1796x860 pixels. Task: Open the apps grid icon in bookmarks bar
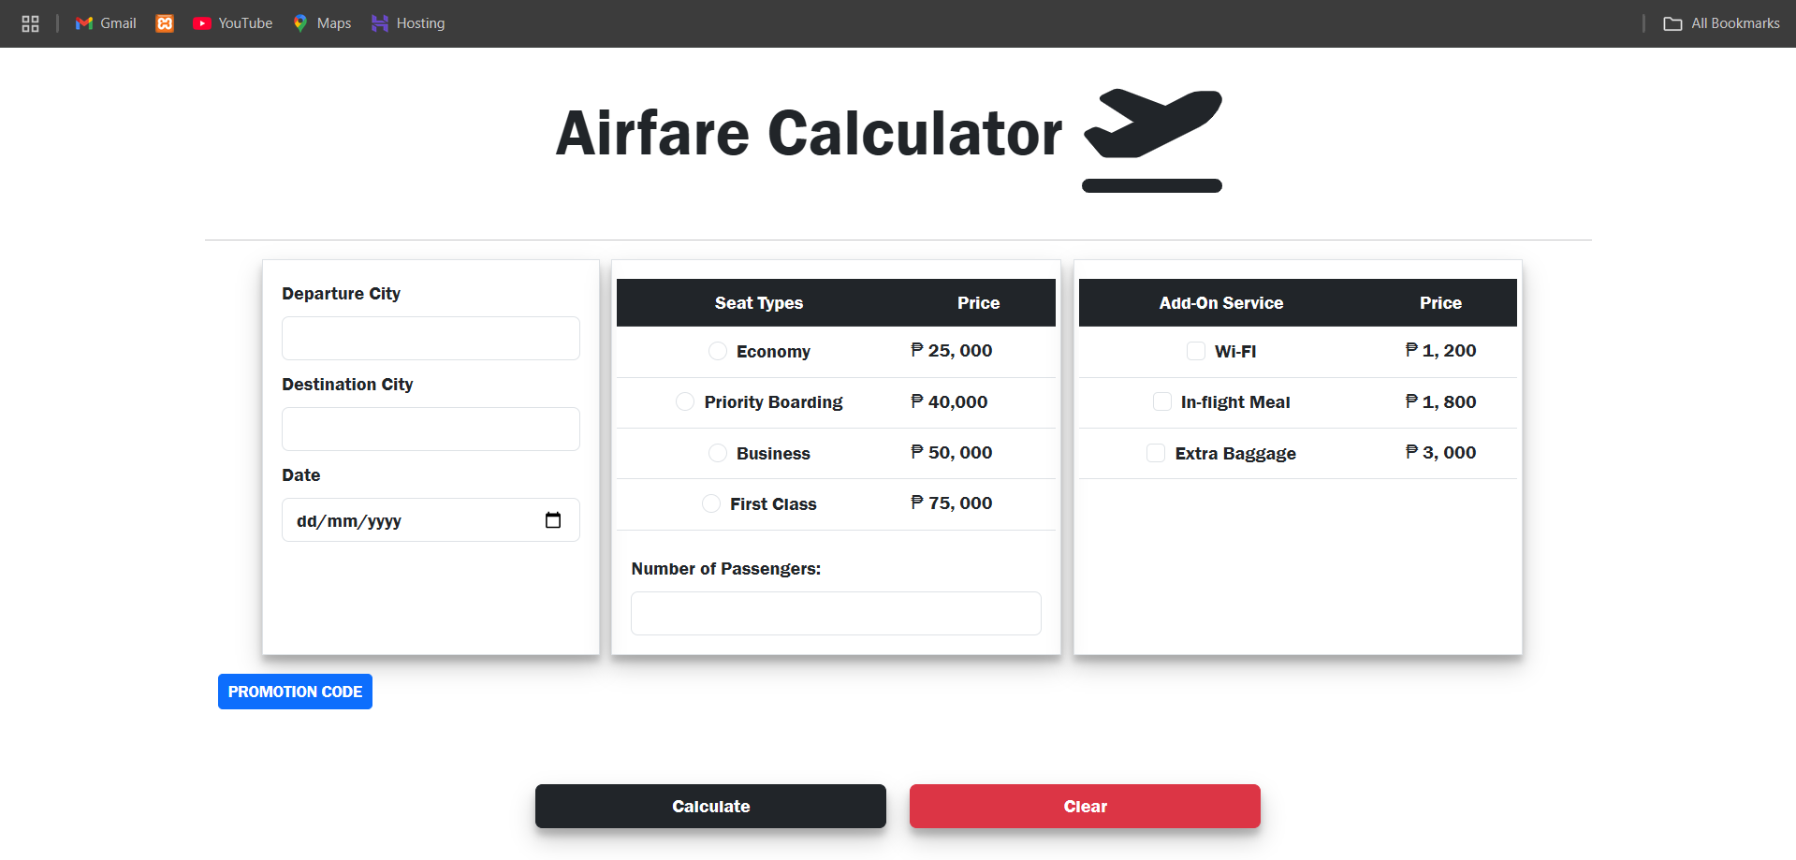[30, 23]
